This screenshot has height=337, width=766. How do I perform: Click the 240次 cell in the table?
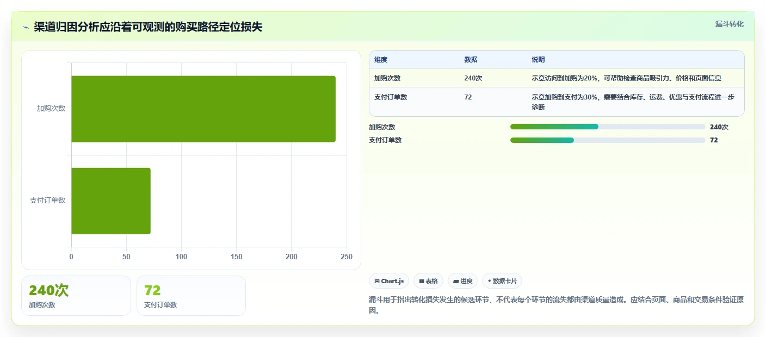pos(473,78)
